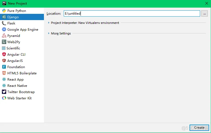This screenshot has height=133, width=211.
Task: Select HTML5 Boilerplate project type
Action: [22, 73]
